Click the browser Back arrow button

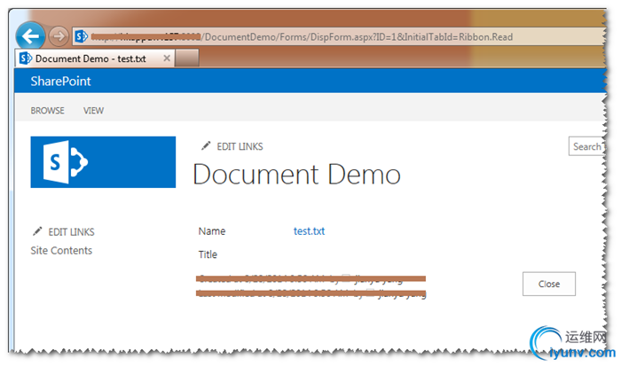point(30,36)
